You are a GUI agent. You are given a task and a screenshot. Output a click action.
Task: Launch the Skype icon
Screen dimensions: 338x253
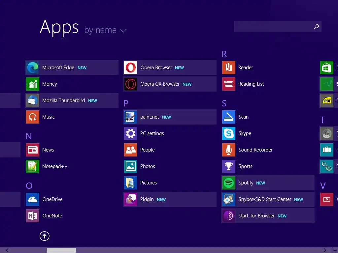tap(229, 133)
